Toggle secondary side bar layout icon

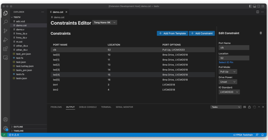point(259,6)
